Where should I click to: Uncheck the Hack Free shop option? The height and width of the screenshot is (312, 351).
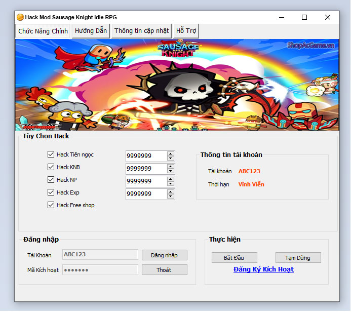tap(51, 205)
